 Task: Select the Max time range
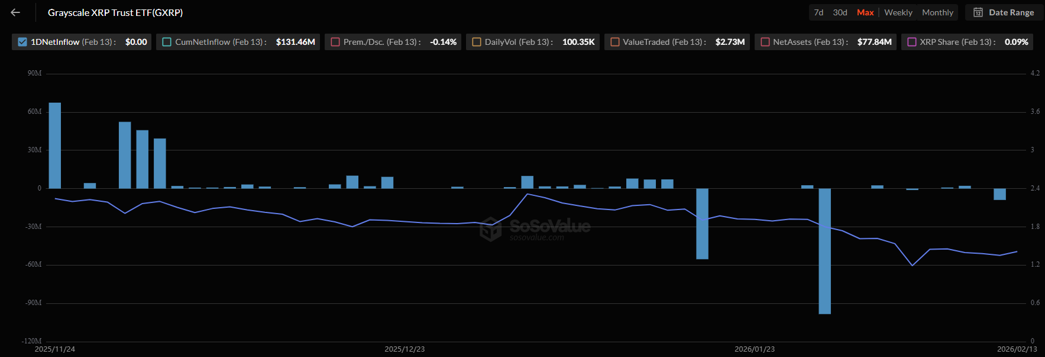pos(865,12)
